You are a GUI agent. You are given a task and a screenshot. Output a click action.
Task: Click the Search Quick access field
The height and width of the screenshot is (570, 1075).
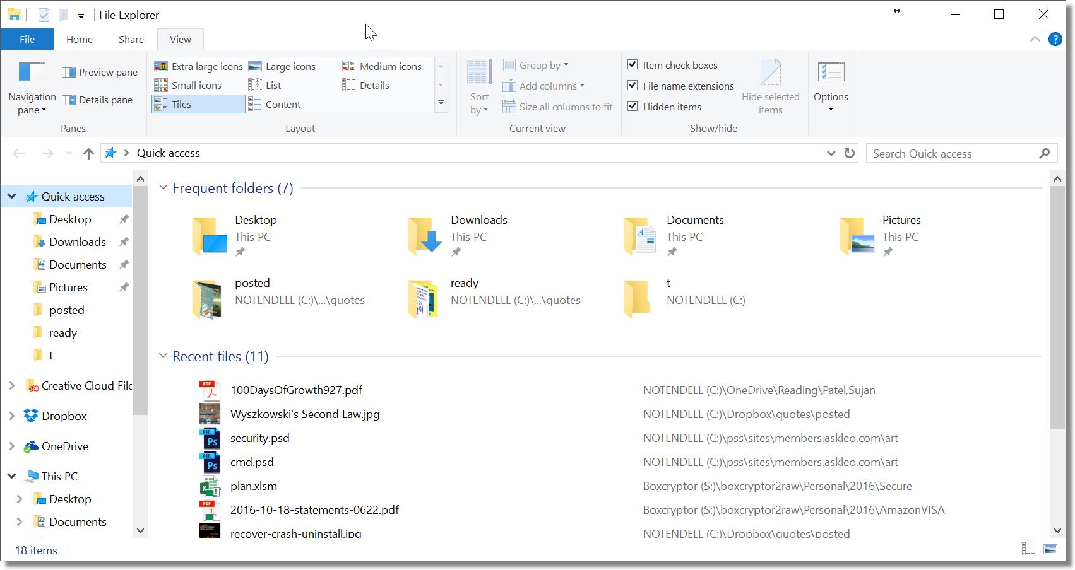[x=953, y=153]
